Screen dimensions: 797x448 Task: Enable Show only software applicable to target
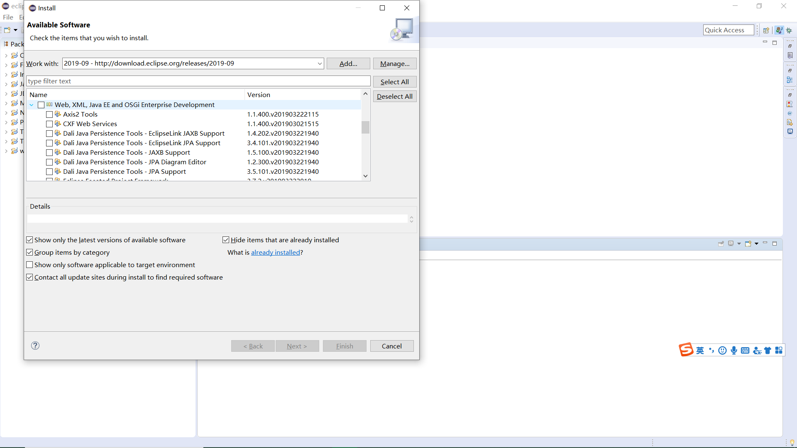pos(30,265)
